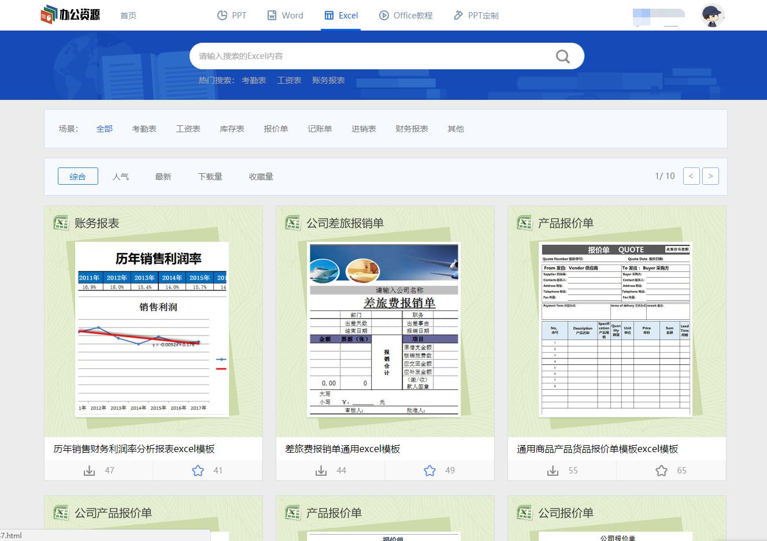767x541 pixels.
Task: Click the search magnifier icon
Action: pos(561,55)
